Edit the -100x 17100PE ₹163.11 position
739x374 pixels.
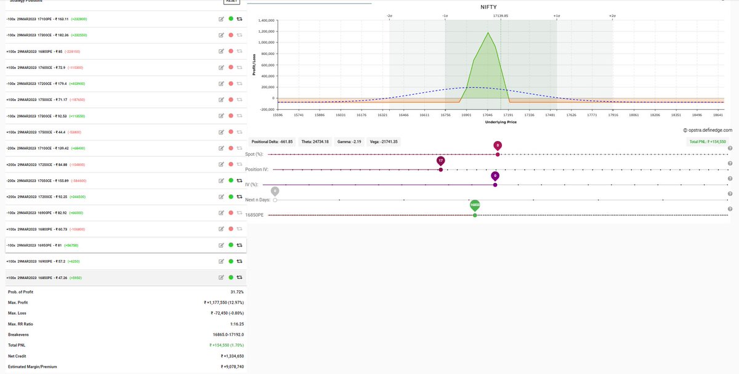pyautogui.click(x=221, y=19)
